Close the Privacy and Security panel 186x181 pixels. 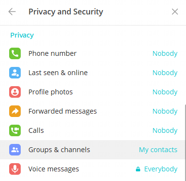pos(175,12)
